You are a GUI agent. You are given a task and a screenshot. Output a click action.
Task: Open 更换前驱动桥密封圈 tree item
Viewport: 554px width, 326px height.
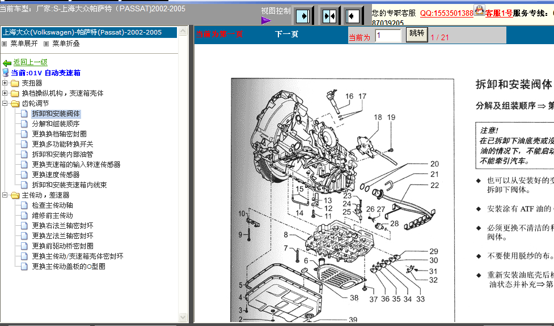[62, 246]
